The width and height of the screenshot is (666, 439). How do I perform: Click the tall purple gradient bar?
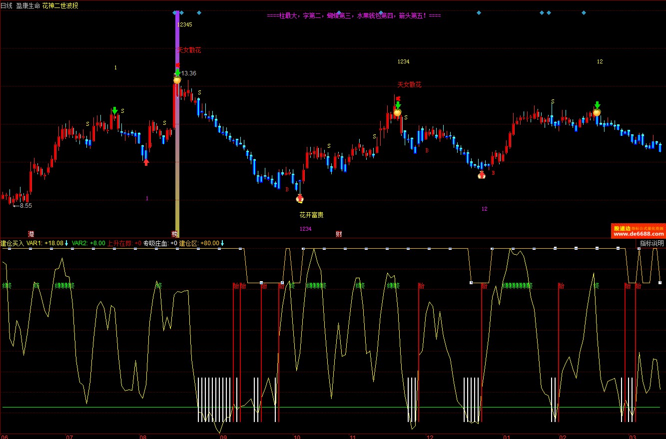click(x=177, y=150)
